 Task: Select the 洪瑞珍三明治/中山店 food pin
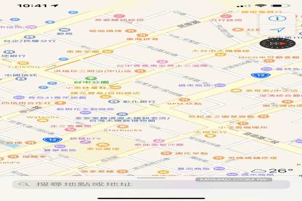(x=140, y=71)
